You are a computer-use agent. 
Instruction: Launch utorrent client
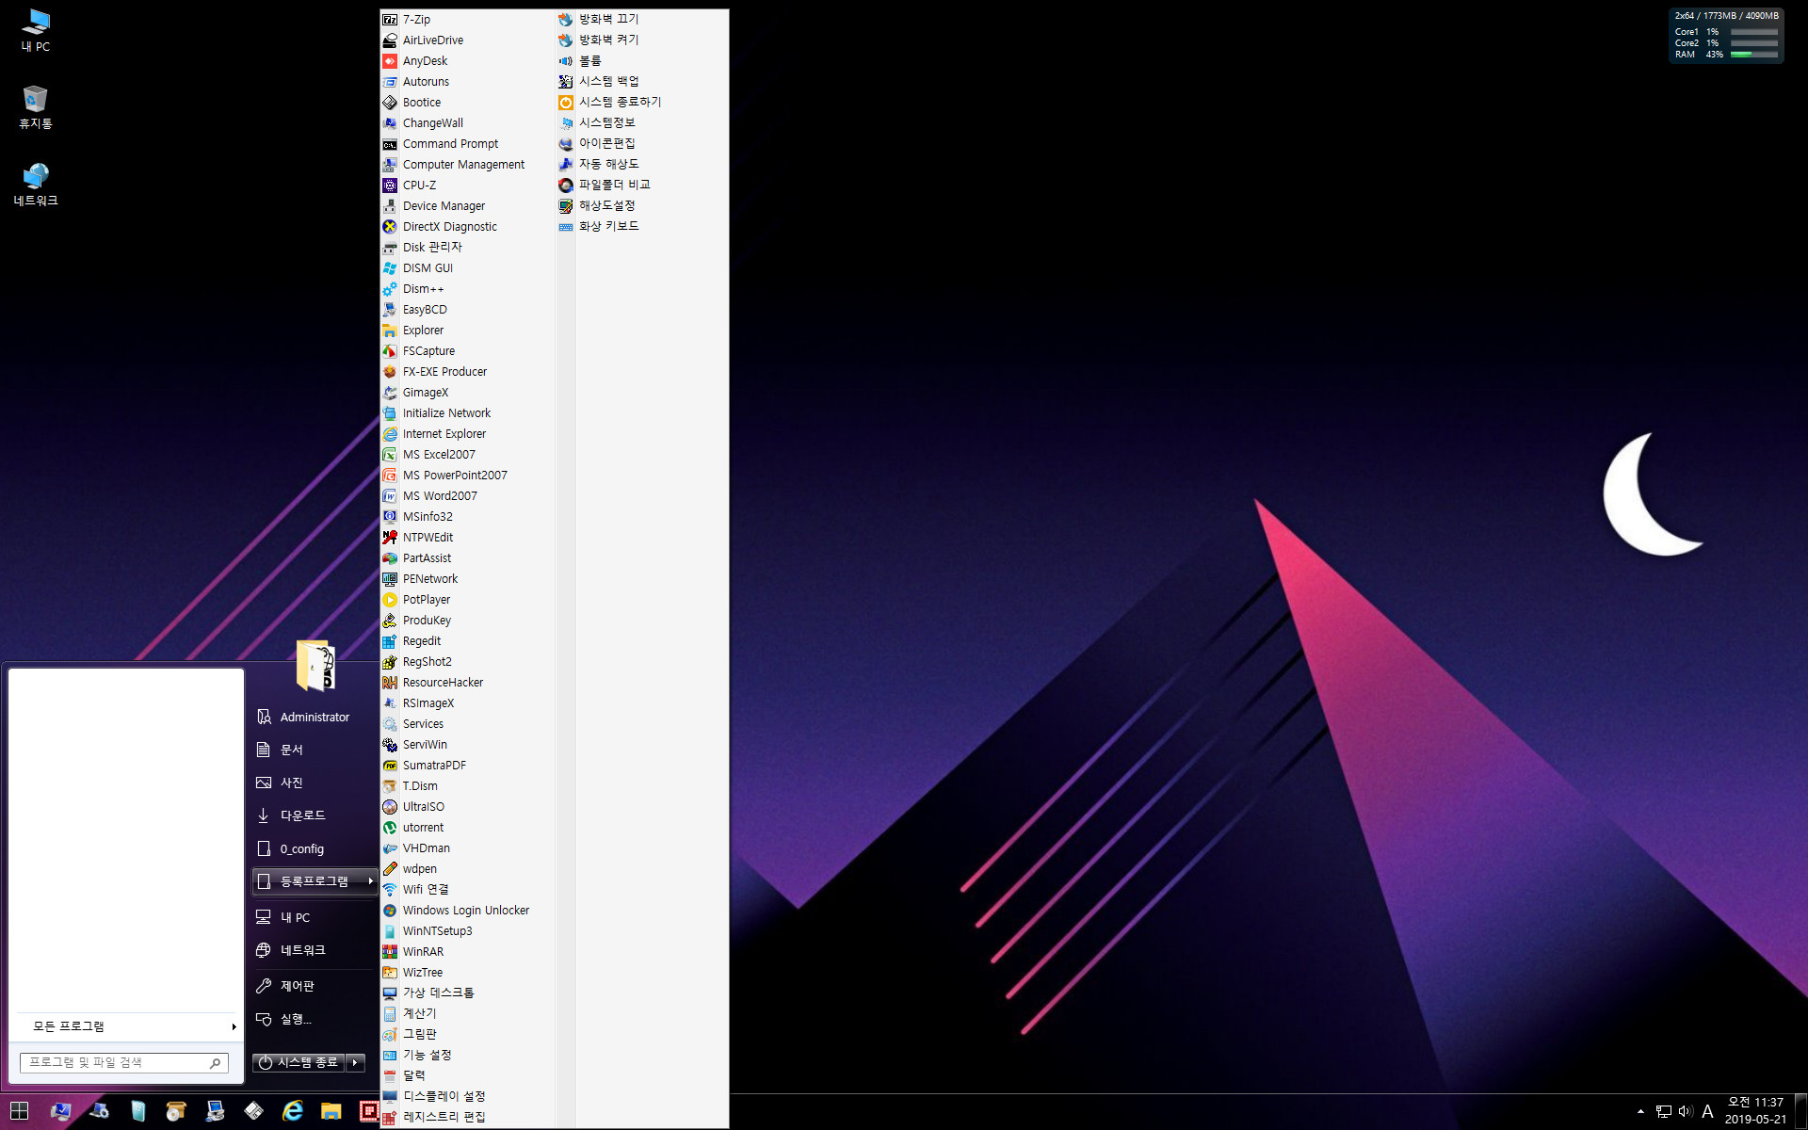click(467, 828)
